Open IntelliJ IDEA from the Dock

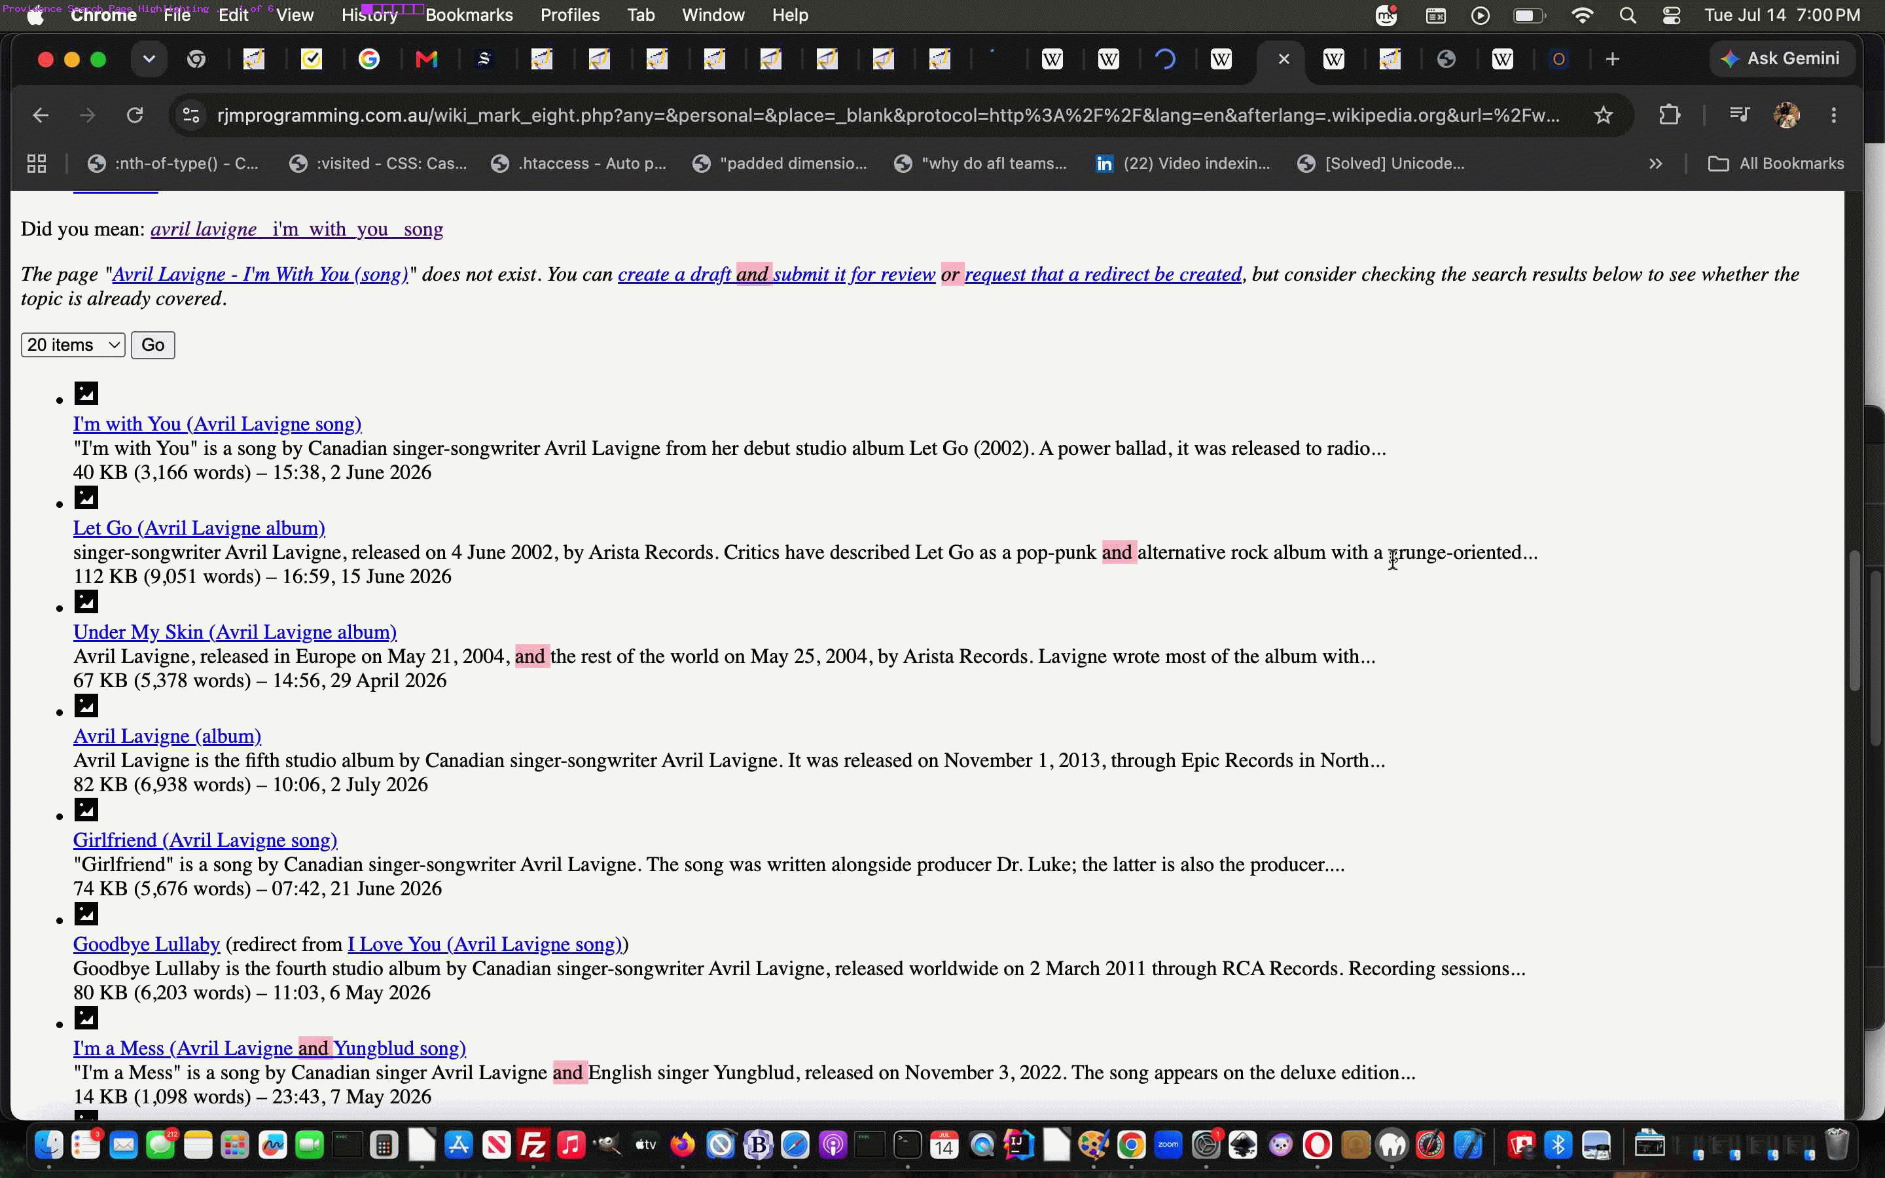1019,1145
